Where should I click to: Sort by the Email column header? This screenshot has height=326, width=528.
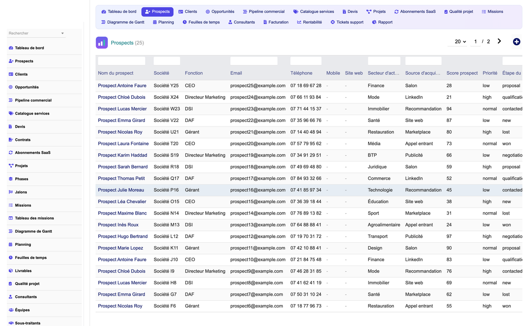pyautogui.click(x=236, y=73)
